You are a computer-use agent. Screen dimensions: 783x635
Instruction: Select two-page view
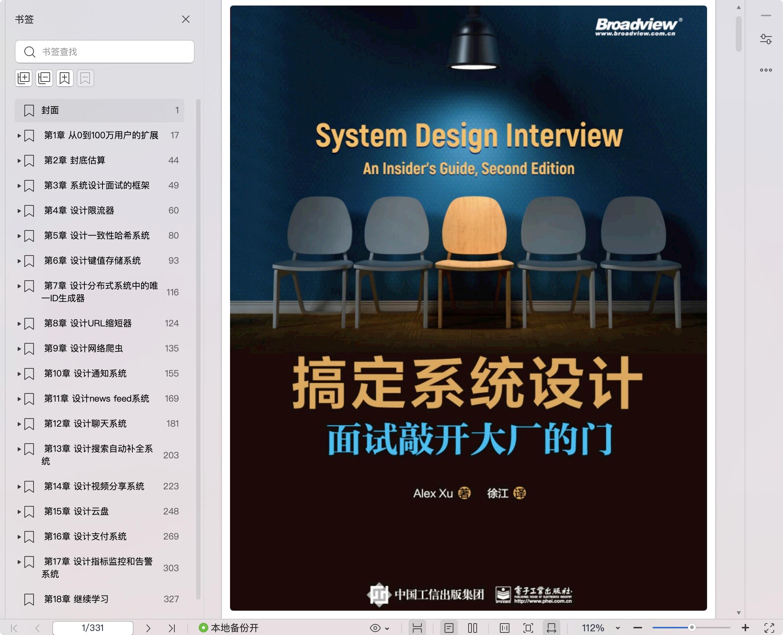(x=473, y=628)
